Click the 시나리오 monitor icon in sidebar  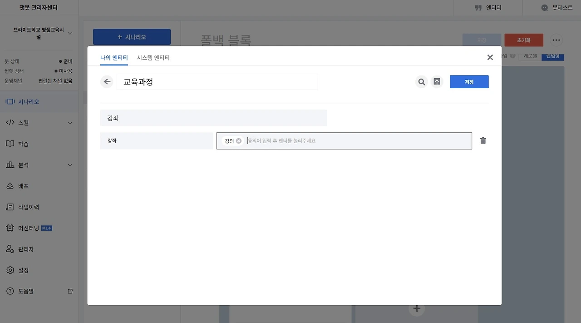[x=10, y=102]
